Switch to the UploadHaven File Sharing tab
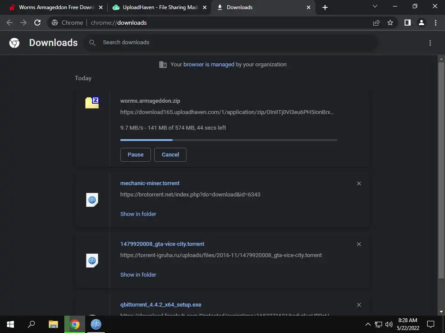 (x=159, y=7)
